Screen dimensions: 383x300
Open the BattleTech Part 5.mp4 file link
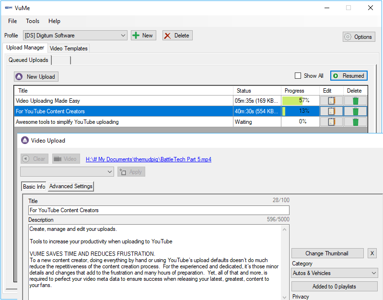pyautogui.click(x=149, y=159)
